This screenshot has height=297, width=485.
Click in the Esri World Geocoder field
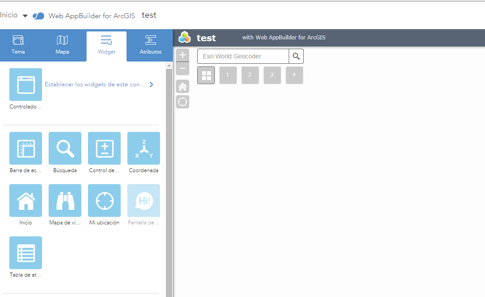point(243,56)
